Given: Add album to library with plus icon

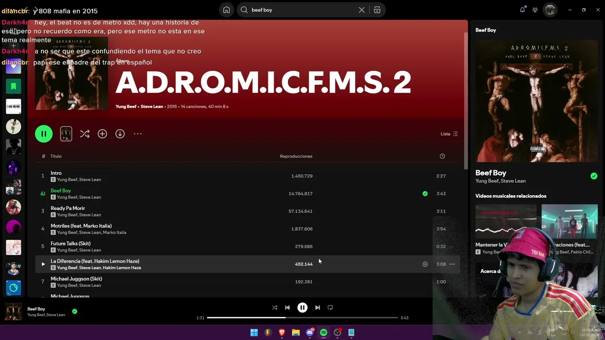Looking at the screenshot, I should coord(102,134).
